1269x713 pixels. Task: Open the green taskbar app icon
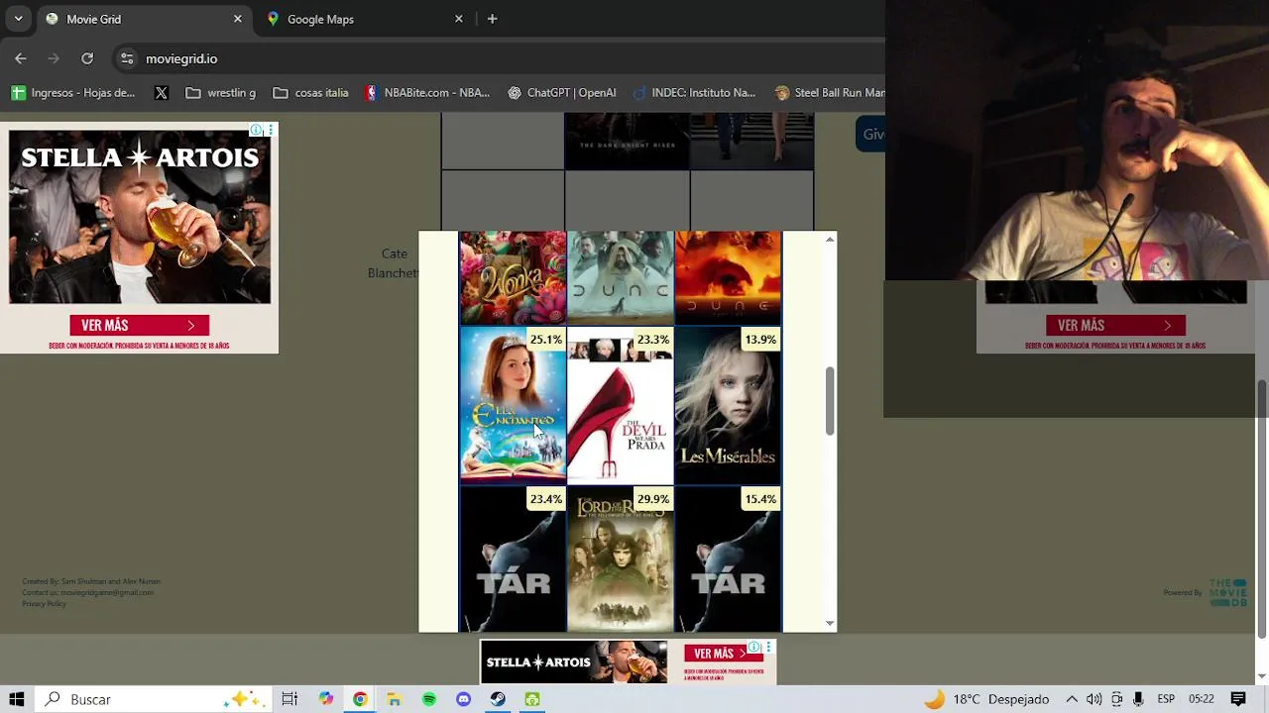tap(532, 699)
